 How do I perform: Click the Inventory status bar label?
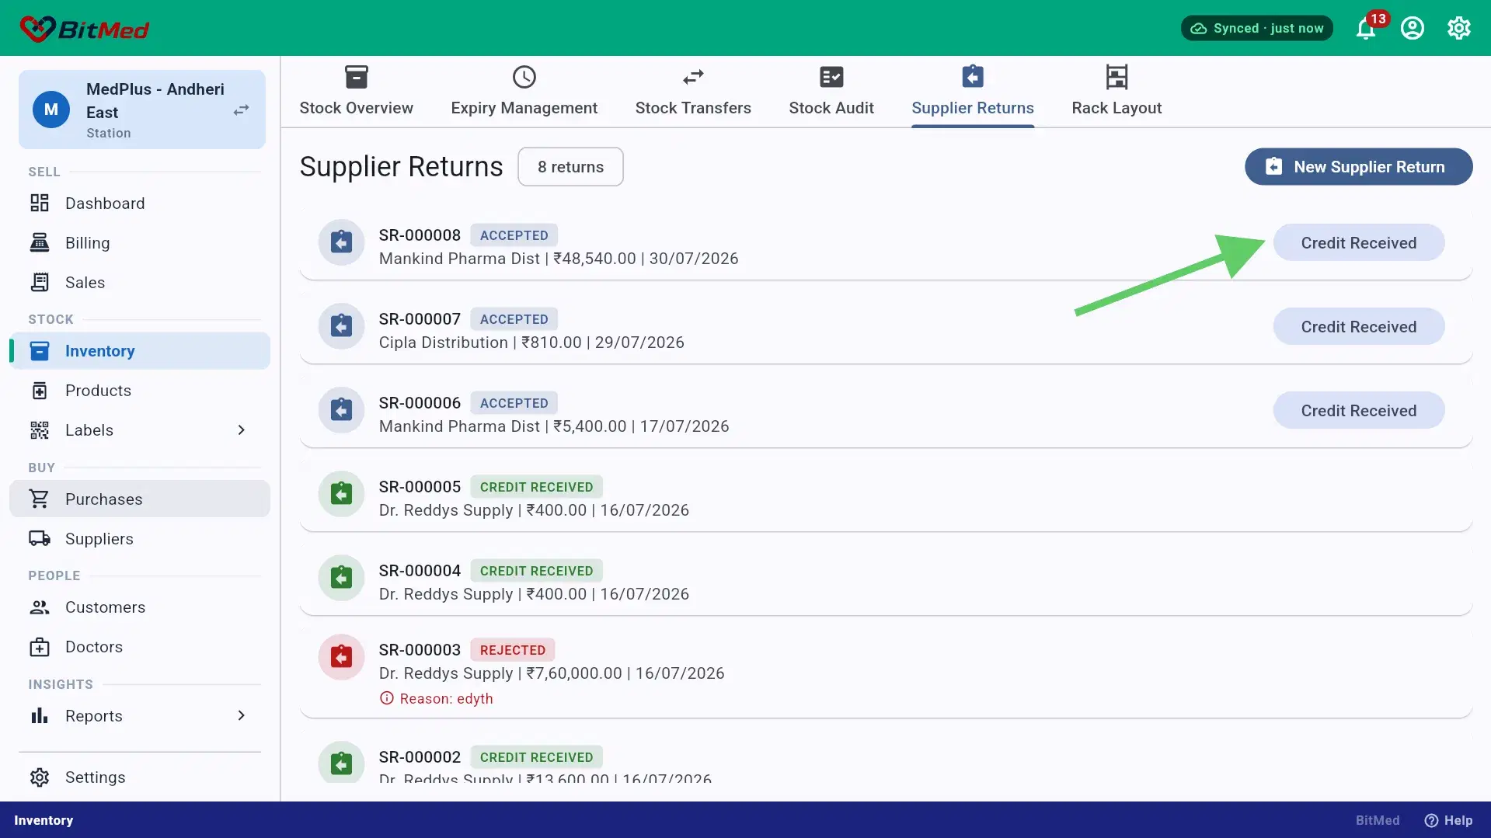click(44, 820)
